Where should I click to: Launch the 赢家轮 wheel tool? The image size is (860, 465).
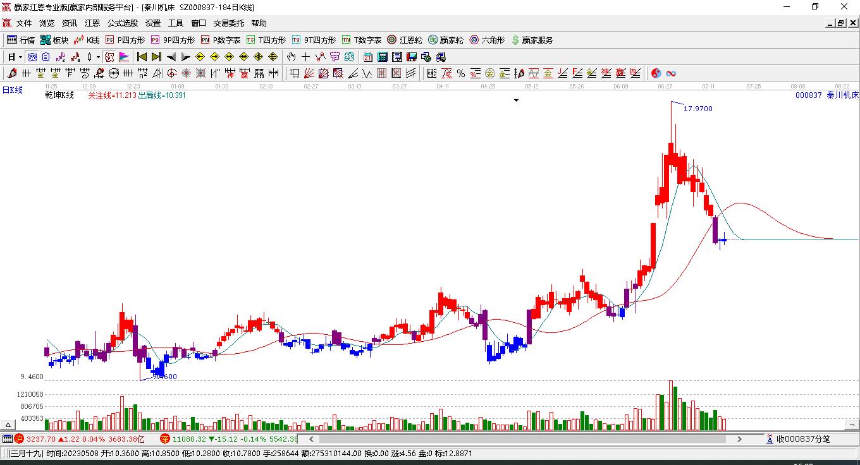(446, 40)
